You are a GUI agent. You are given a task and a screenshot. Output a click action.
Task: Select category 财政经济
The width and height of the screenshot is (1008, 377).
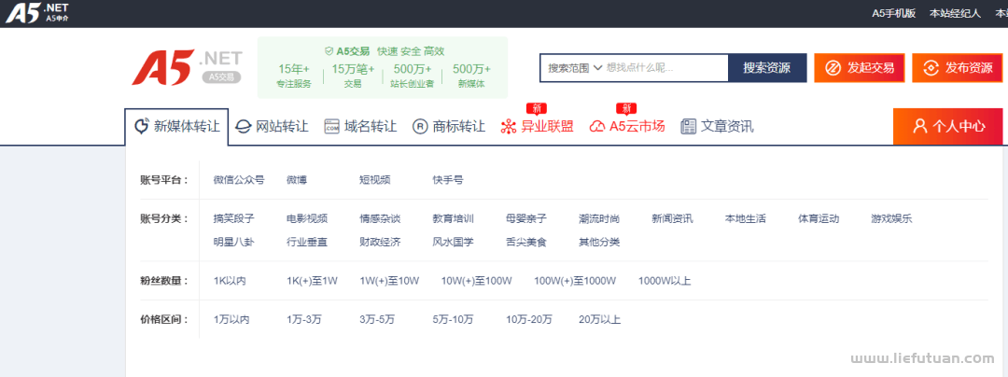tap(380, 242)
